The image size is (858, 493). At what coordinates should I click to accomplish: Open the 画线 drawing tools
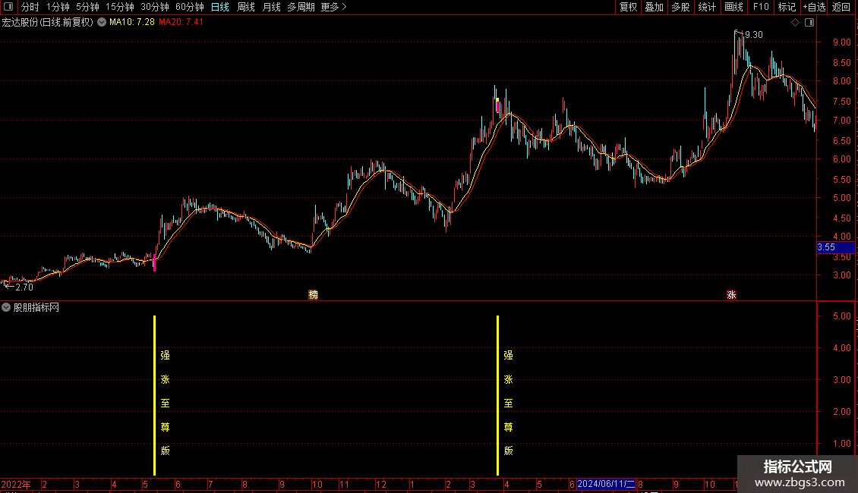tap(733, 7)
